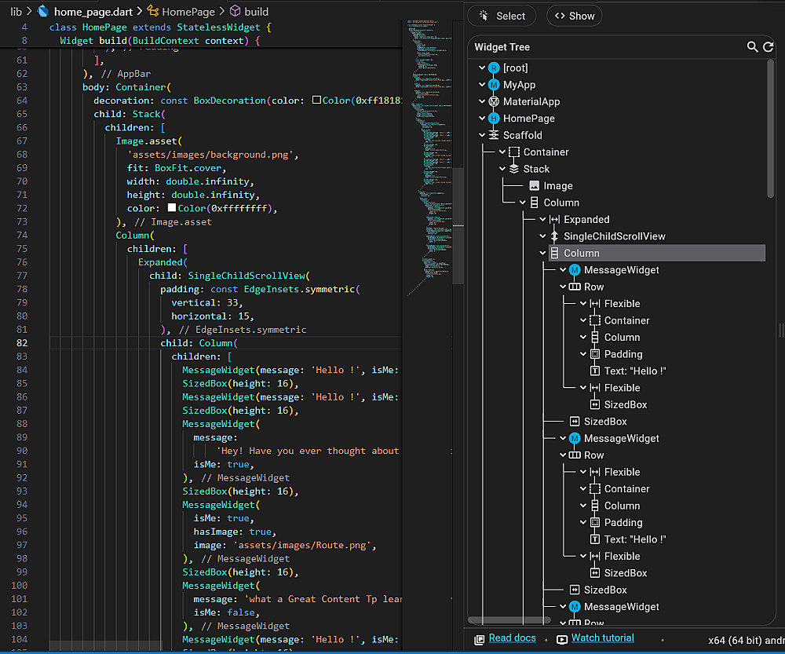Click the Image widget icon in tree
This screenshot has height=654, width=785.
click(535, 186)
